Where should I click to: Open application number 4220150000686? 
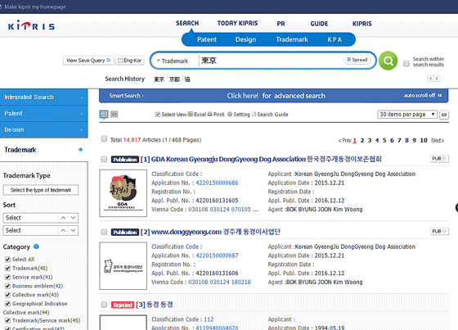pos(217,183)
